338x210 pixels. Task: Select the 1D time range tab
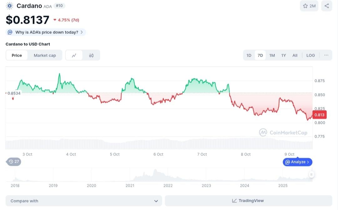pos(249,55)
